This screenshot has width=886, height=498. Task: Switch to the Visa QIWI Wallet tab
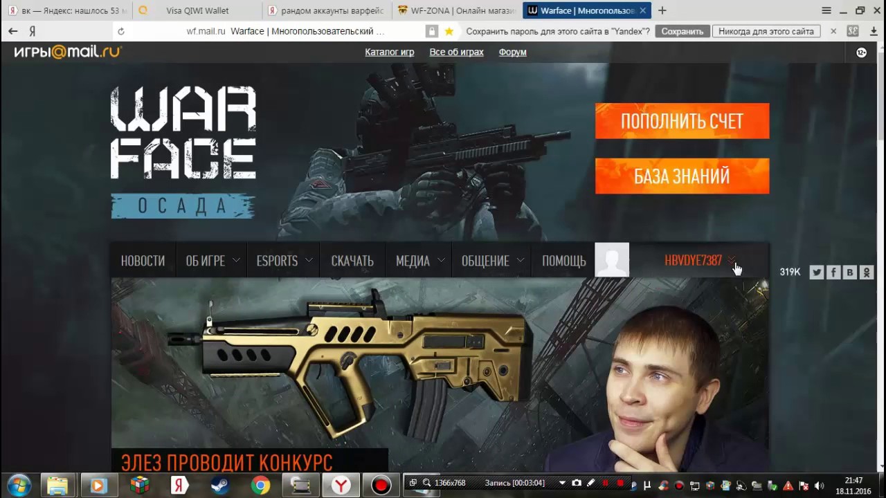[x=197, y=10]
